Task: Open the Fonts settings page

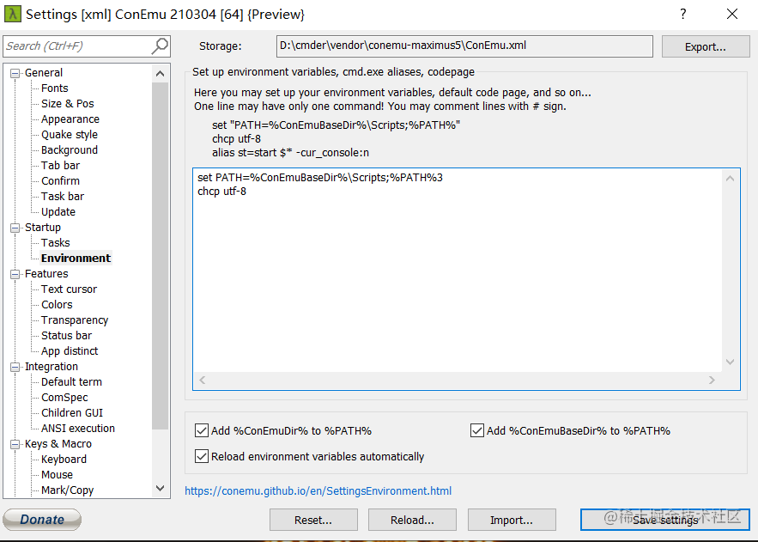Action: [54, 88]
